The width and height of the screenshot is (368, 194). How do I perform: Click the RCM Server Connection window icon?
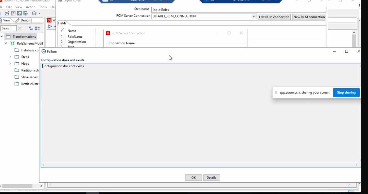(108, 33)
